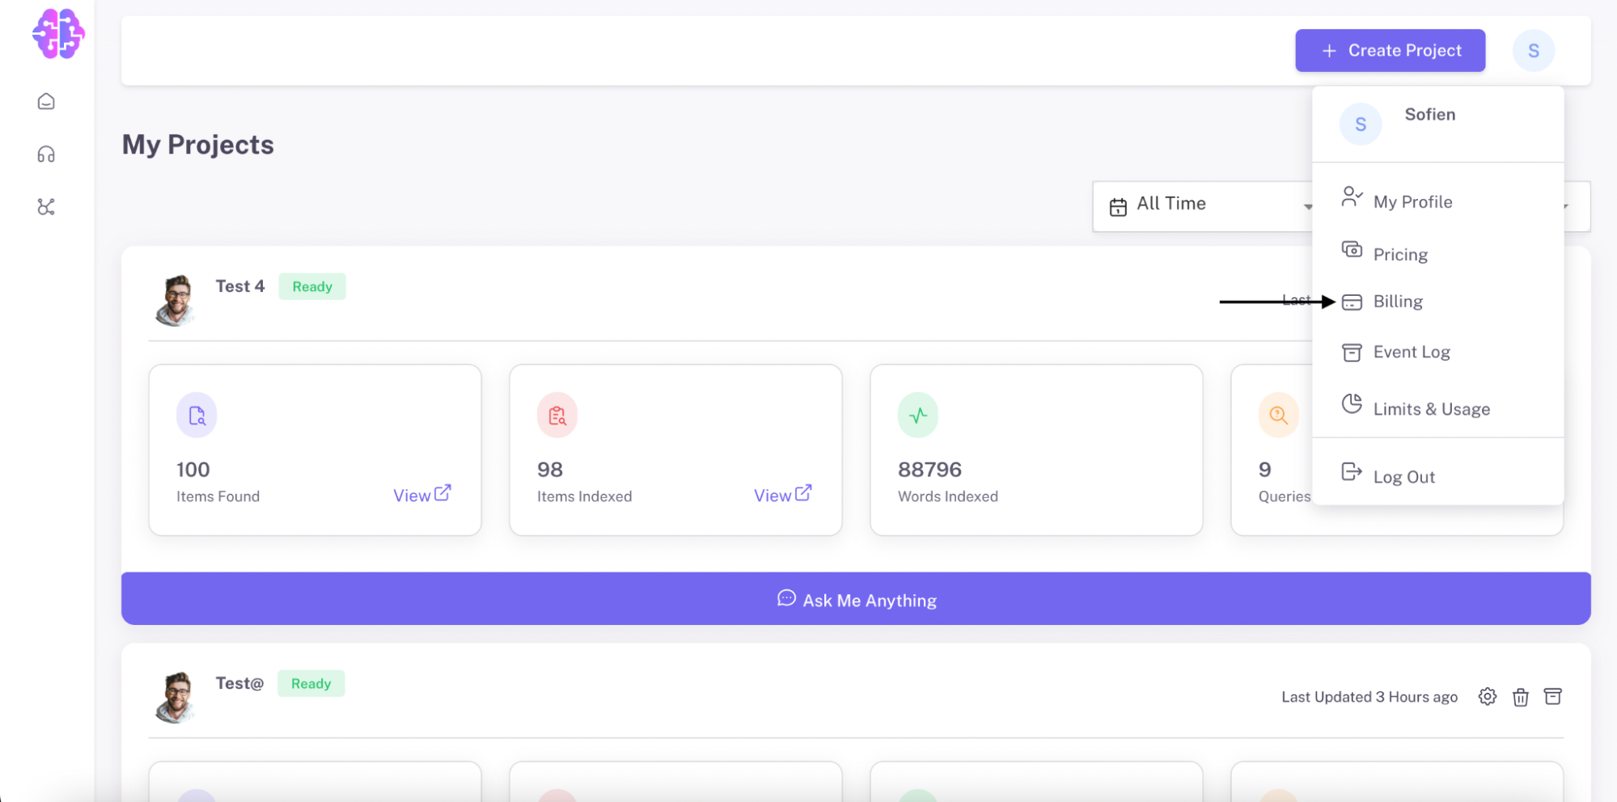This screenshot has height=802, width=1617.
Task: Click the Items Indexed clipboard icon in Test 4
Action: pos(557,415)
